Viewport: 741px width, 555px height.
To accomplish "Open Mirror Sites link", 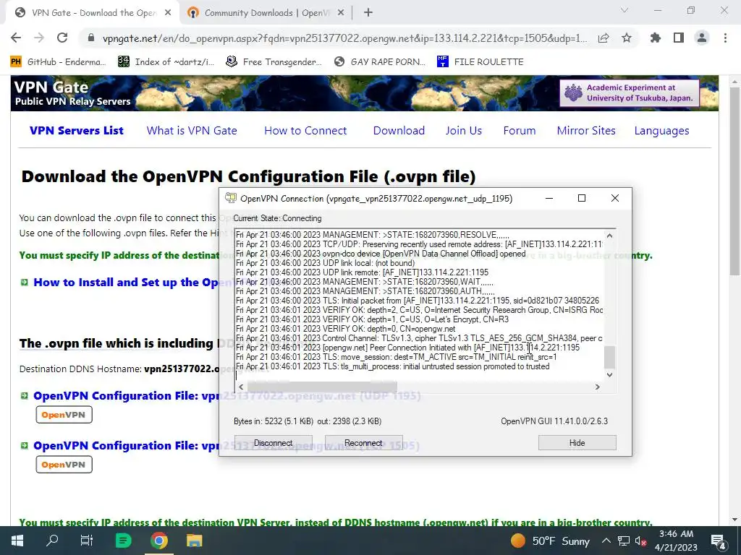I will point(586,131).
